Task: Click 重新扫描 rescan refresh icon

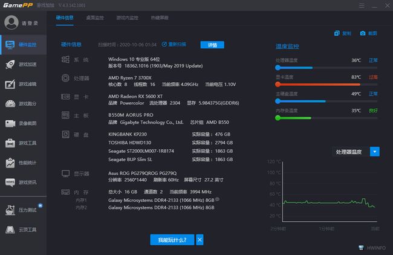Action: tap(164, 44)
